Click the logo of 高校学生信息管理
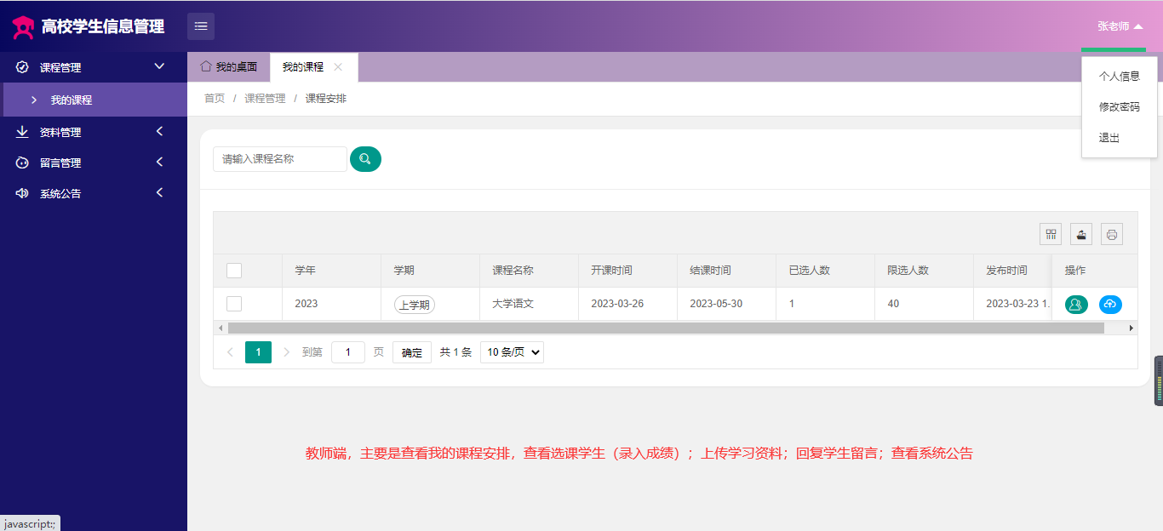The width and height of the screenshot is (1163, 531). pyautogui.click(x=23, y=27)
